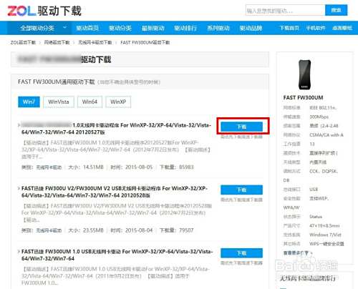358x289 pixels.
Task: Click 无线网卡驱动 category of 23.55MB driver
Action: coord(49,230)
